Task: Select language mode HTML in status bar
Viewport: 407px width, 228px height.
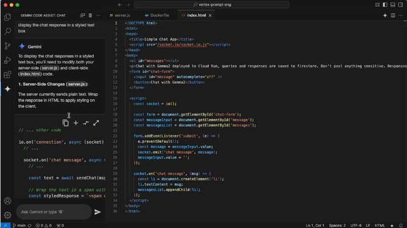Action: 380,226
